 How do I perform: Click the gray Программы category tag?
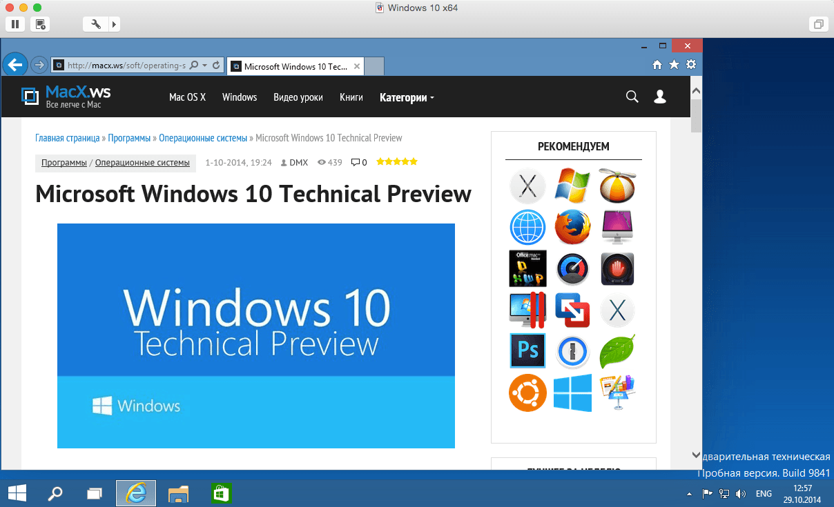pyautogui.click(x=64, y=163)
